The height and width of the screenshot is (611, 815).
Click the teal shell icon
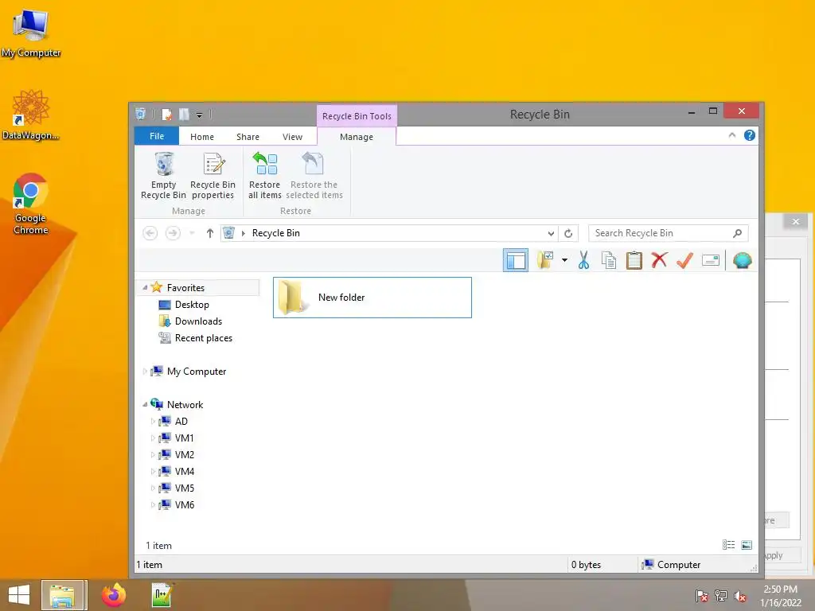[x=743, y=260]
